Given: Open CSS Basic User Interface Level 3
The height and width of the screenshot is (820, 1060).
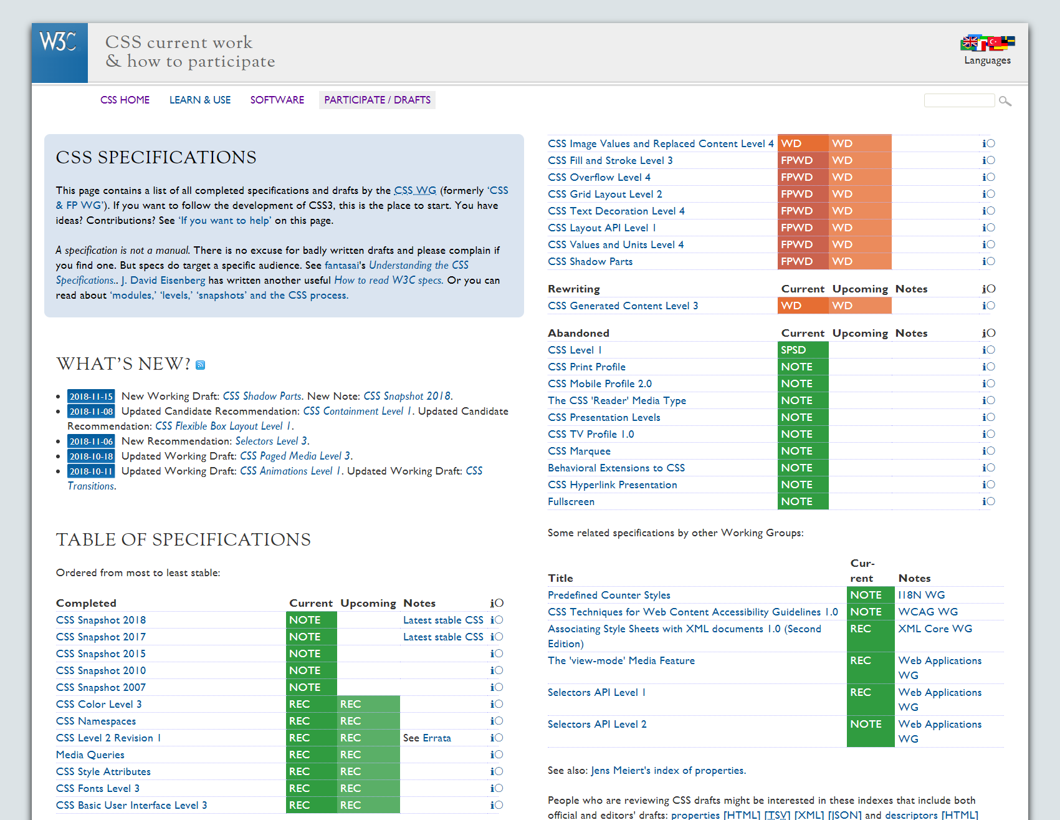Looking at the screenshot, I should pyautogui.click(x=131, y=805).
